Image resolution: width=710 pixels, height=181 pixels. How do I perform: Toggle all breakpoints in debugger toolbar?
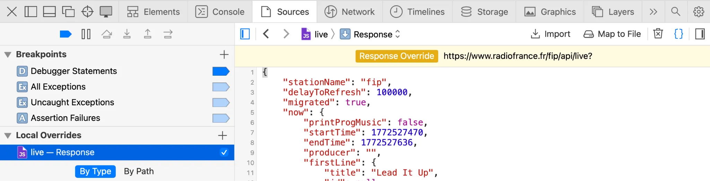coord(66,34)
